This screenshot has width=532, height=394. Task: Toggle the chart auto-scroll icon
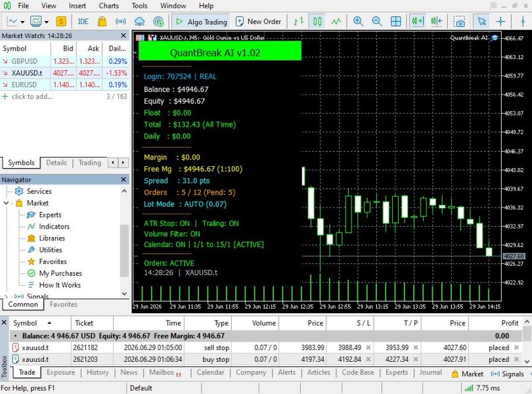418,22
